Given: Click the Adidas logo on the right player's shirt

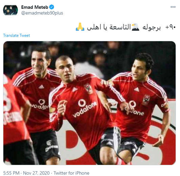Looking at the screenshot, I should [x=136, y=90].
